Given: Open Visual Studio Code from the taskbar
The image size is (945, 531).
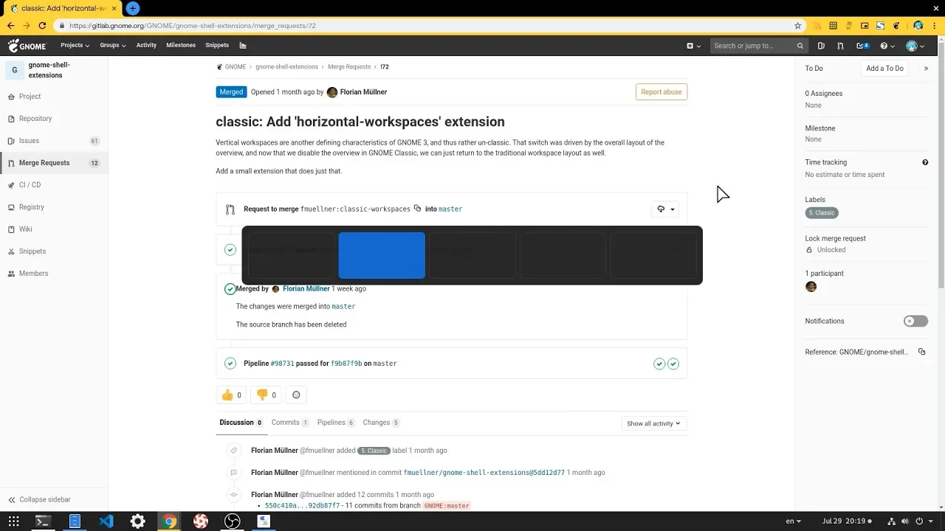Looking at the screenshot, I should (x=106, y=521).
